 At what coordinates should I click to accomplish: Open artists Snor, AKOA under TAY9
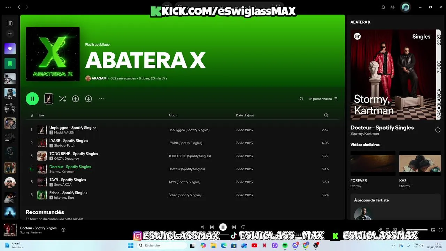point(63,185)
